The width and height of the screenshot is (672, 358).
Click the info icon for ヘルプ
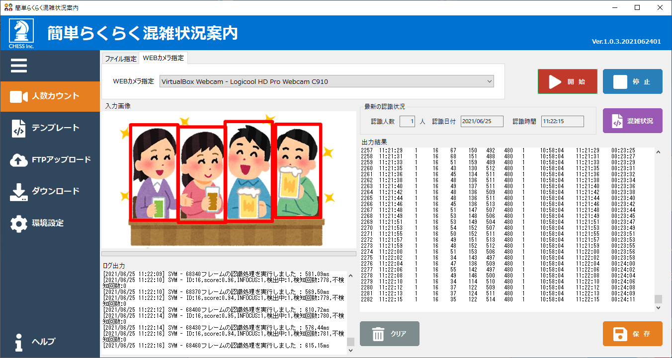(19, 342)
